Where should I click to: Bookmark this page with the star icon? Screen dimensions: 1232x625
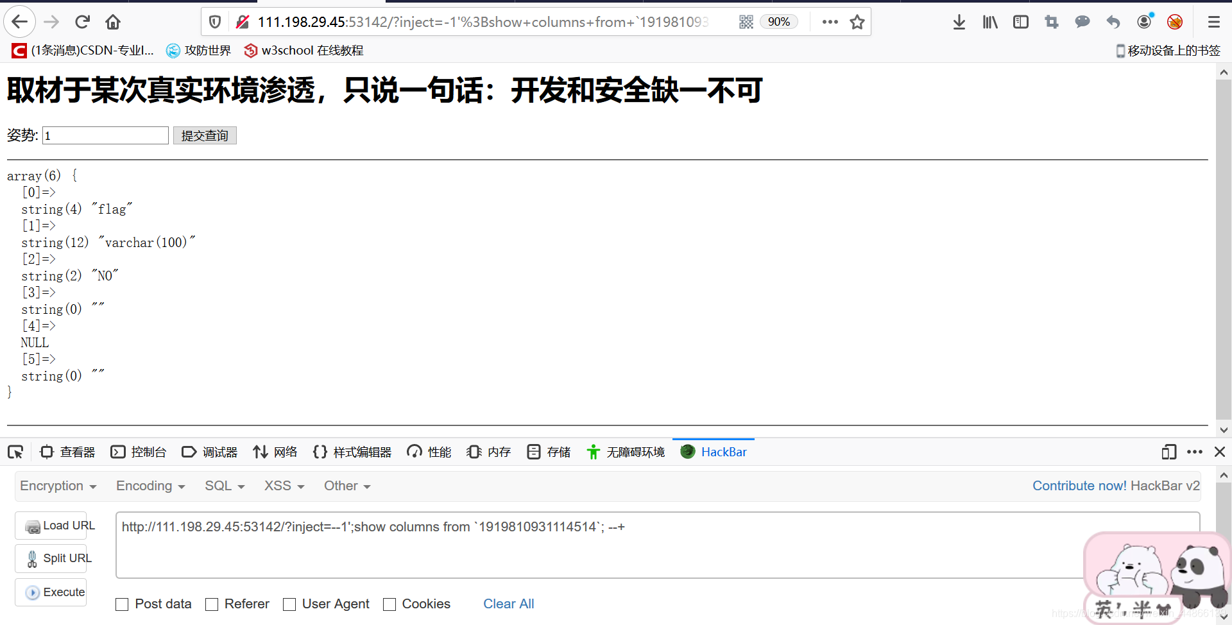(x=857, y=21)
